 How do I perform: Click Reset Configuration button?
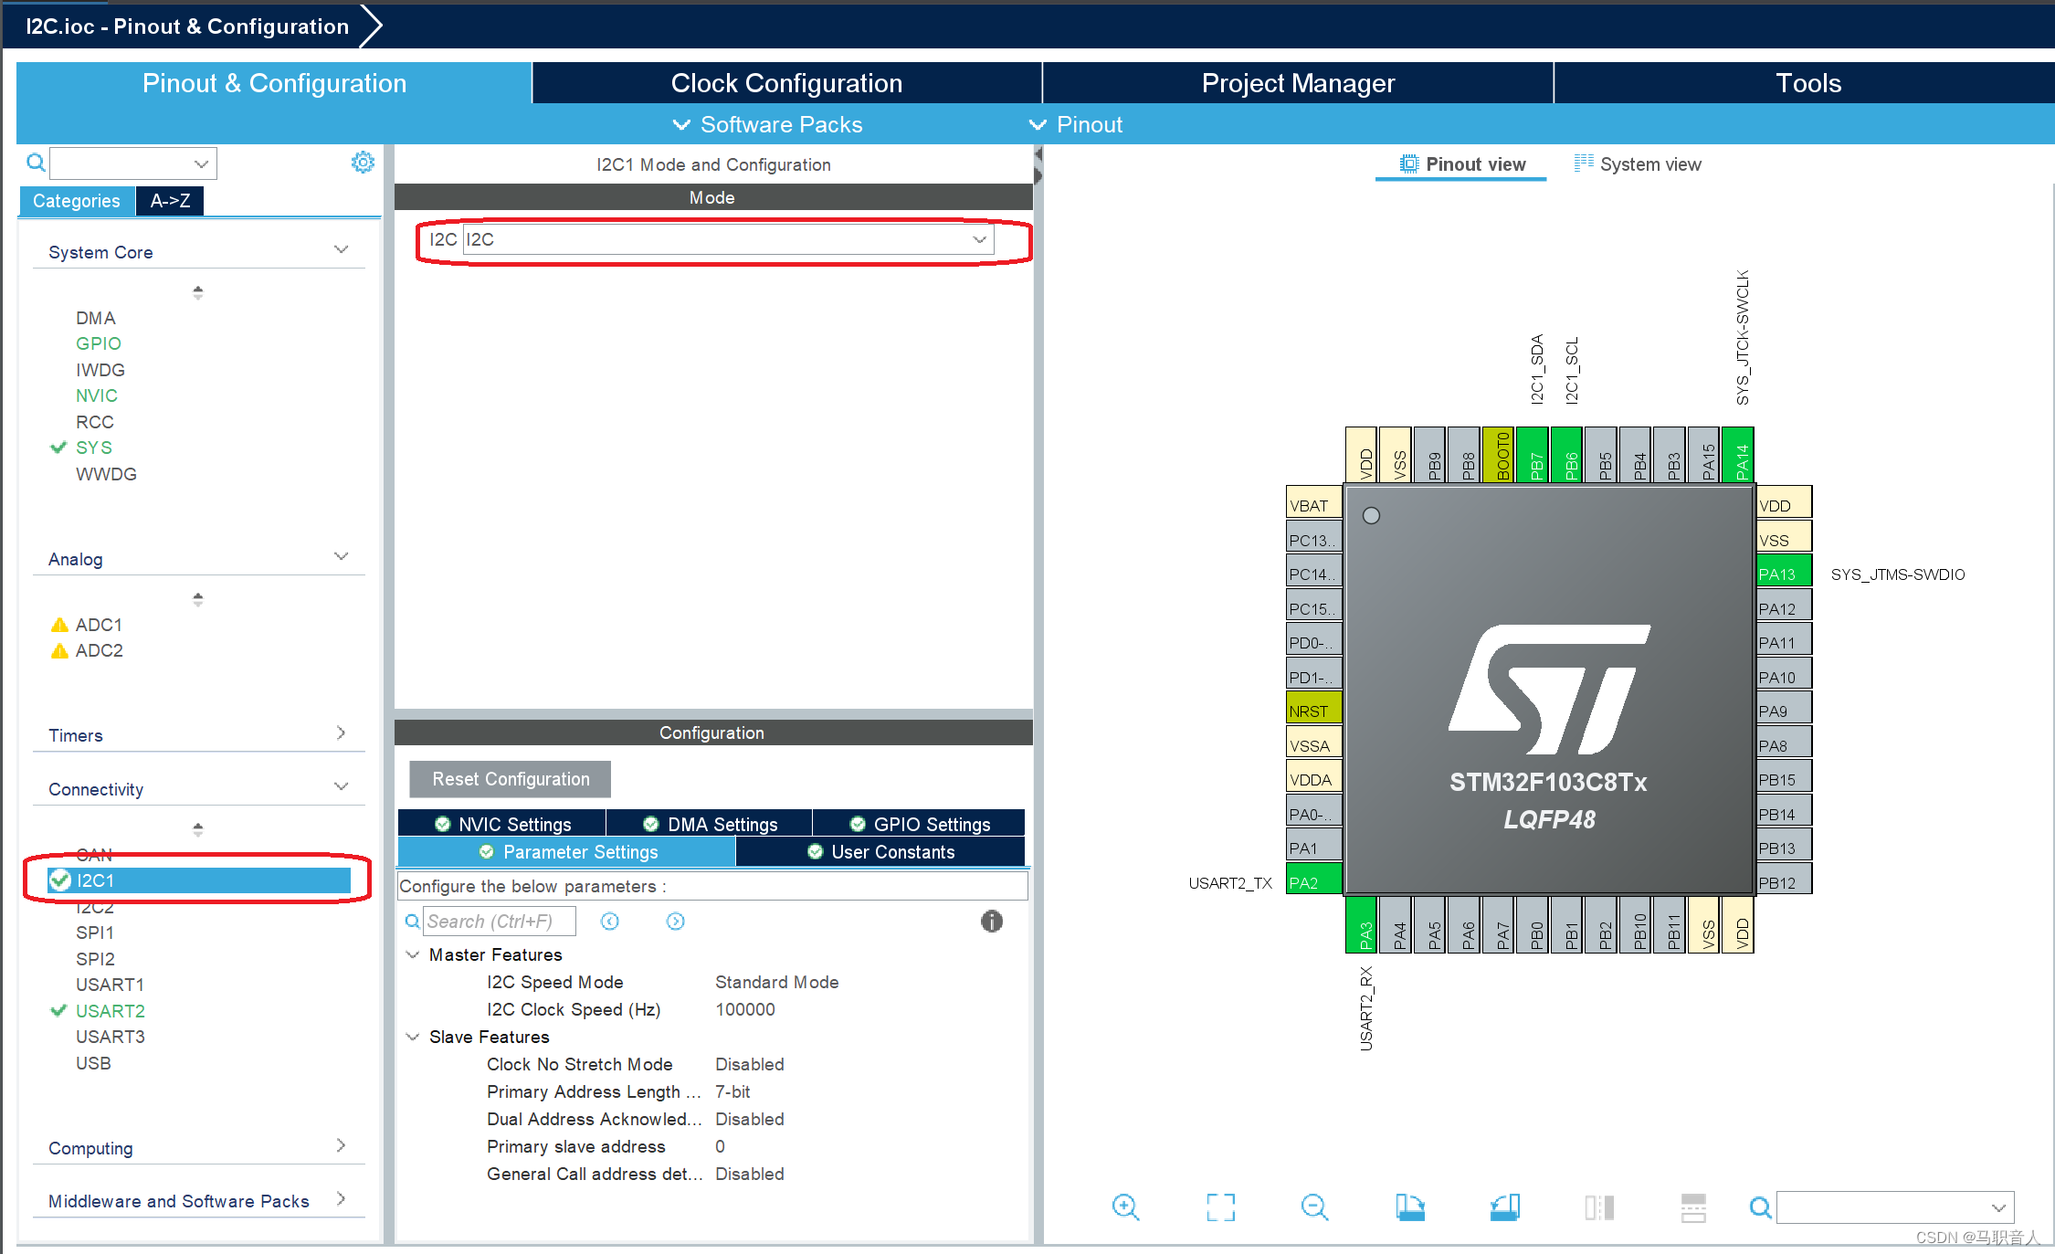coord(511,779)
